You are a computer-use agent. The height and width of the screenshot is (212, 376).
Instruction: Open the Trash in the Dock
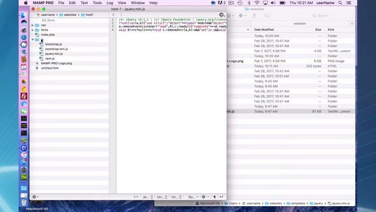click(23, 203)
